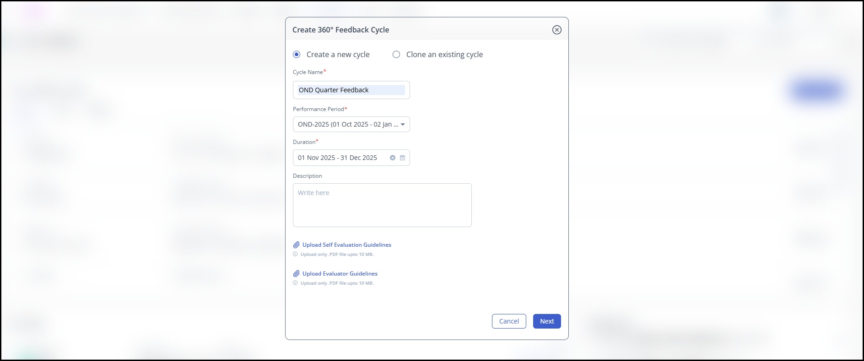Open the Upload Self Evaluation Guidelines link
Screen dimensions: 864x361
point(346,245)
